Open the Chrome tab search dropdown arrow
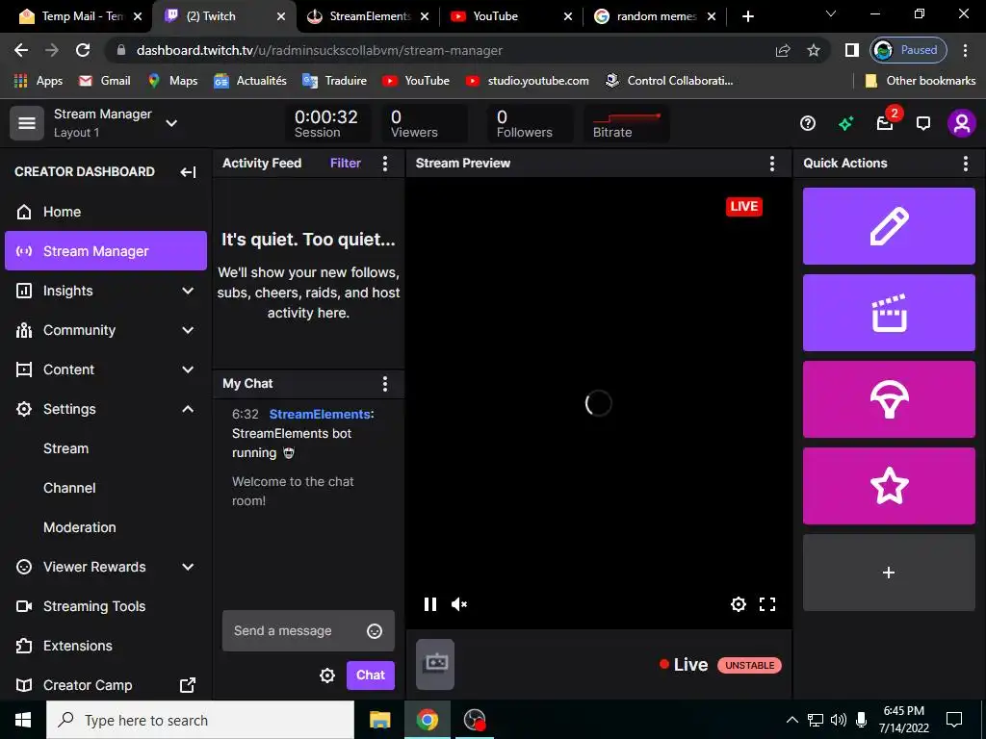The width and height of the screenshot is (986, 739). tap(831, 13)
